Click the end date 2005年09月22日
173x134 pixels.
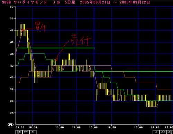coord(135,2)
